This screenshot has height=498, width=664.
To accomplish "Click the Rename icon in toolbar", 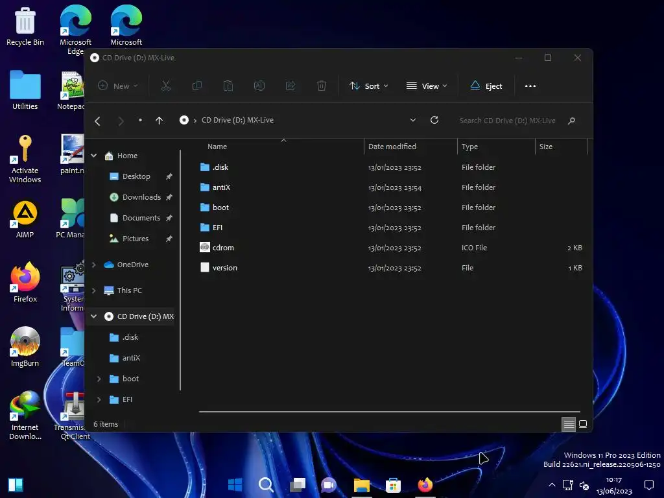I will click(259, 86).
